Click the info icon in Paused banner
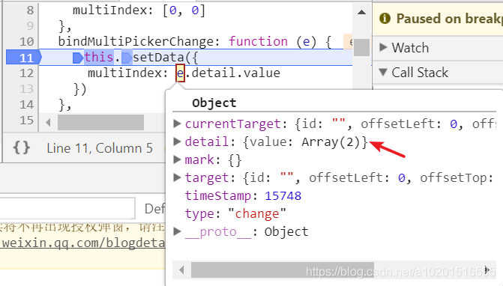The height and width of the screenshot is (286, 503). [385, 19]
